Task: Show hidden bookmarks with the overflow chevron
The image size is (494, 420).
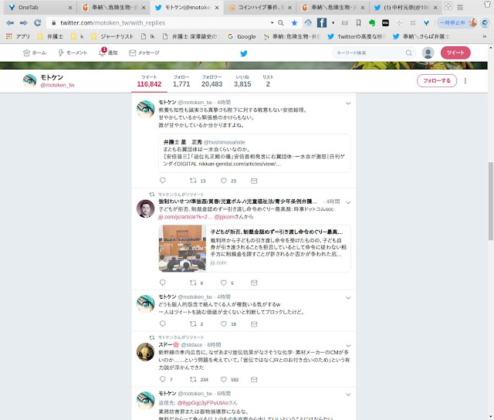Action: [x=485, y=36]
